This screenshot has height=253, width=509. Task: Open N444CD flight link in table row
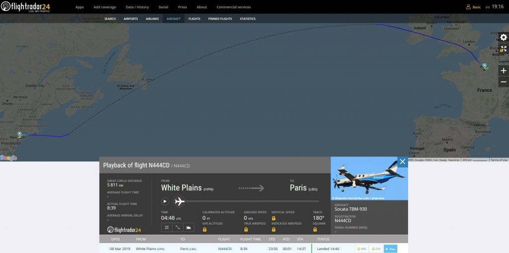click(x=225, y=249)
